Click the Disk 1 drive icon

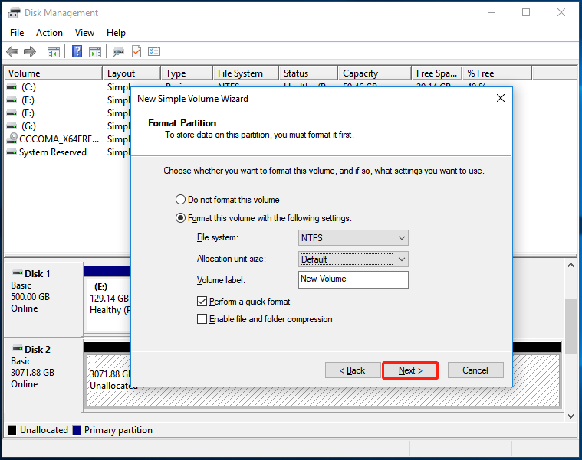18,273
